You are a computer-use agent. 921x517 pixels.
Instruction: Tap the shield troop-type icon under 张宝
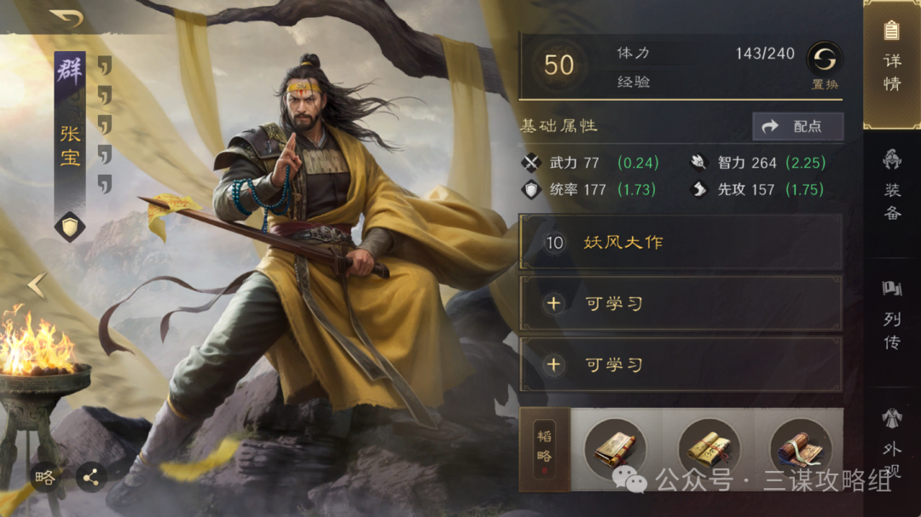click(x=70, y=227)
